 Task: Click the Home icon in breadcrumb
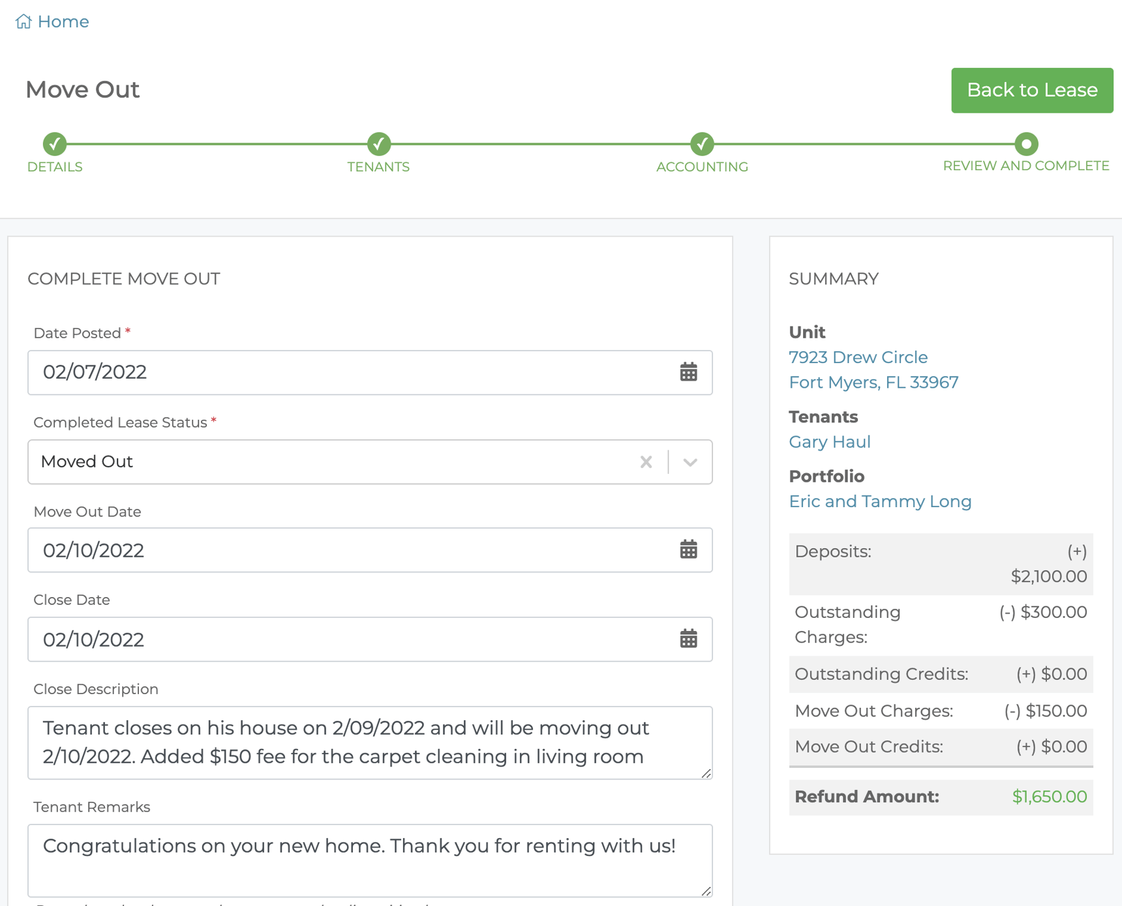tap(23, 22)
